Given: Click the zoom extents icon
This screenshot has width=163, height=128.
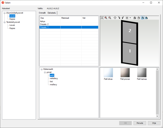Looking at the screenshot, I should tap(102, 18).
